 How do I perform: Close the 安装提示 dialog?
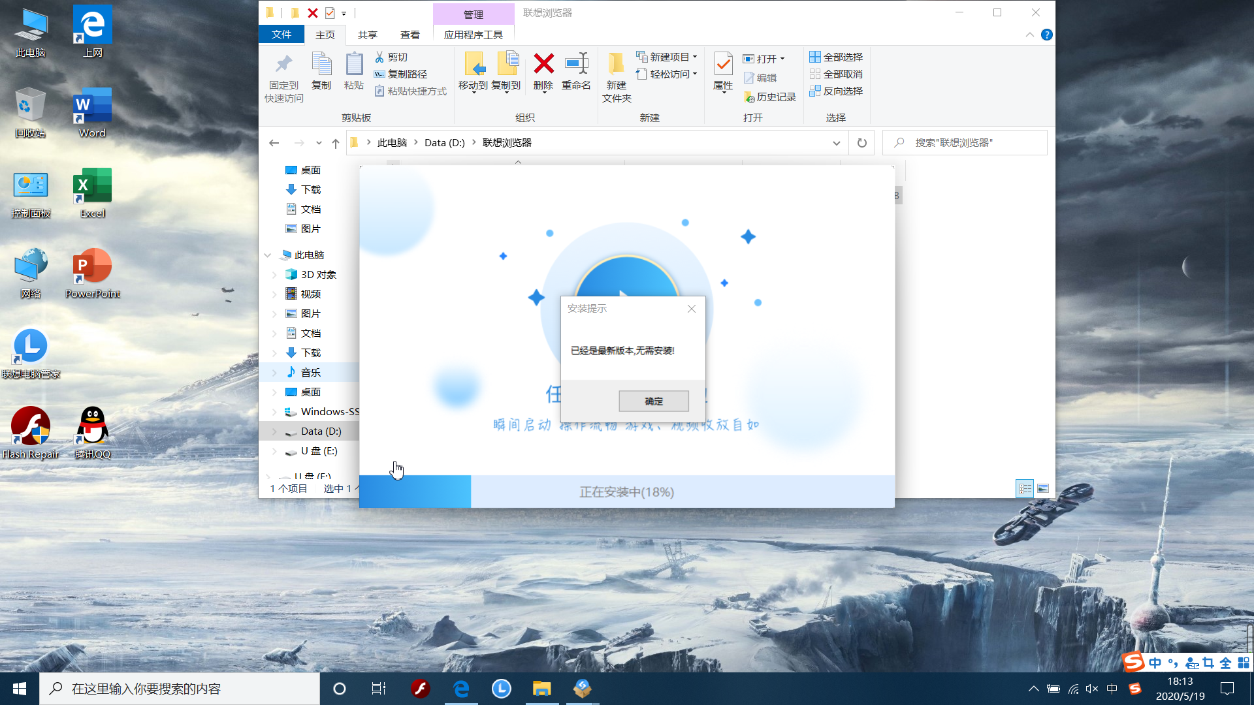pyautogui.click(x=692, y=309)
